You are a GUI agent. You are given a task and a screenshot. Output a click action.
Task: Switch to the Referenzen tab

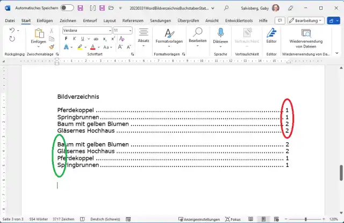tap(133, 20)
